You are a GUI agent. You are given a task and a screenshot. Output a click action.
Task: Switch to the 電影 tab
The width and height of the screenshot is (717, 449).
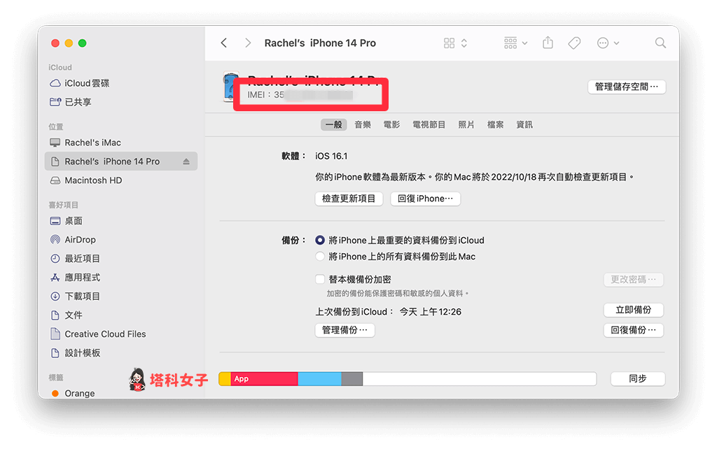(391, 124)
